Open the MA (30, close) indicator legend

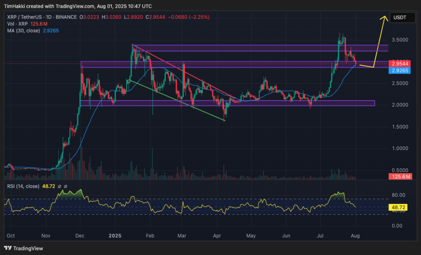[x=23, y=30]
